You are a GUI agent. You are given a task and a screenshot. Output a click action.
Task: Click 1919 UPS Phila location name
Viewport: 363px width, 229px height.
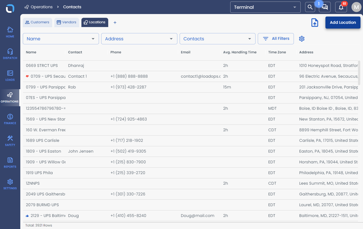coord(39,173)
